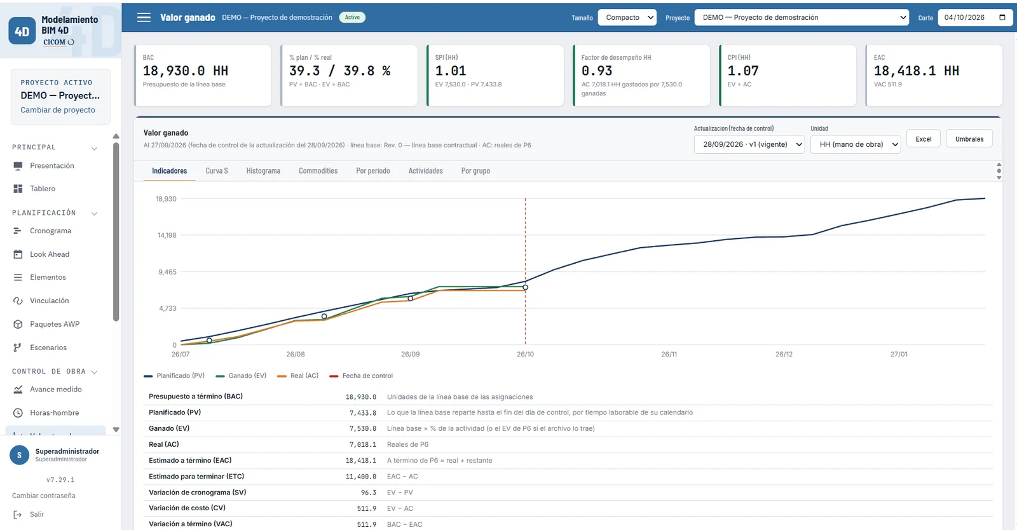Open the Por grupo tab
Image resolution: width=1017 pixels, height=530 pixels.
pos(475,171)
